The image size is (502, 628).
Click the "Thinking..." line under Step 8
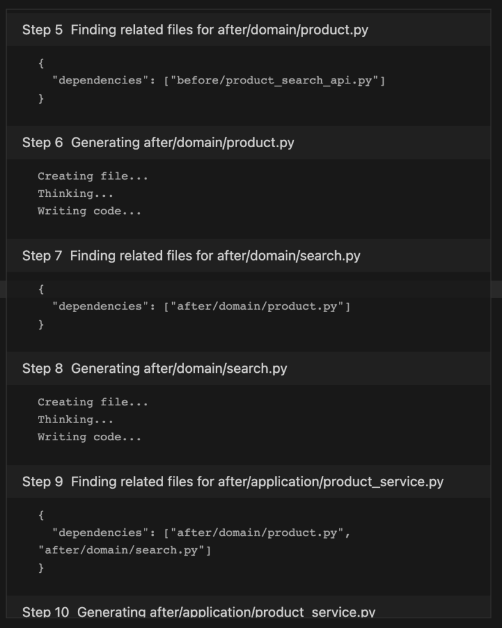(75, 419)
